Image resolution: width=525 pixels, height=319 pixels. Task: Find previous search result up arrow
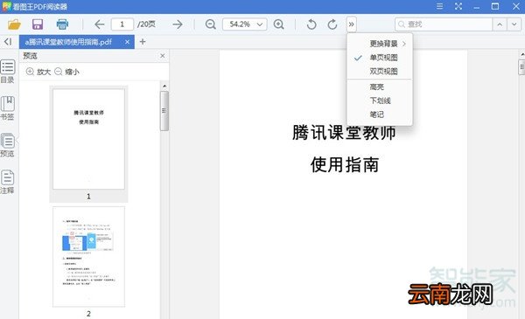500,24
